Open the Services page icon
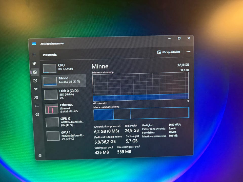Viewport: 243px width, 182px height. (x=37, y=114)
